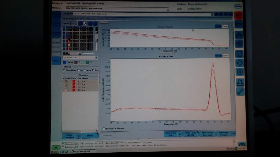The width and height of the screenshot is (280, 157).
Task: Click the magnifier icon above the well plate
Action: click(85, 24)
